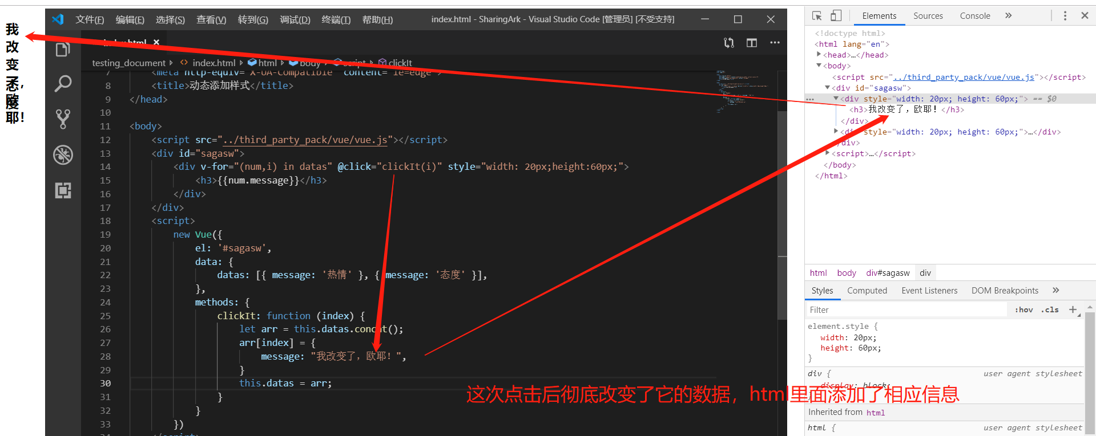
Task: Click the ellipsis beside selected DOM node
Action: point(810,99)
